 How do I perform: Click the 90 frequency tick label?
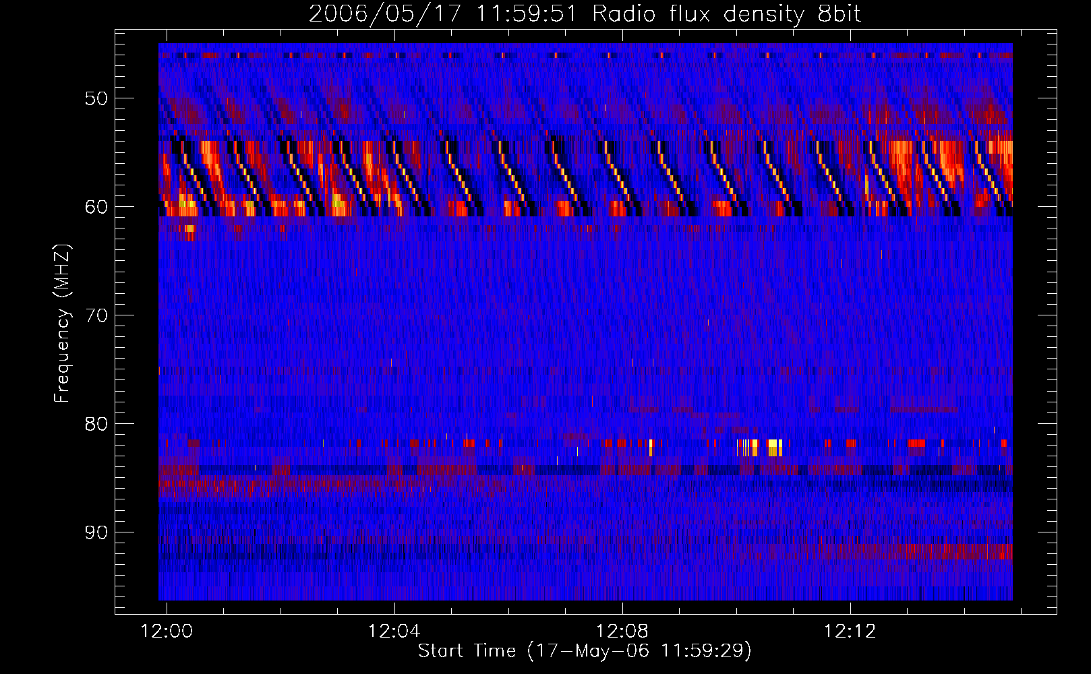[96, 532]
